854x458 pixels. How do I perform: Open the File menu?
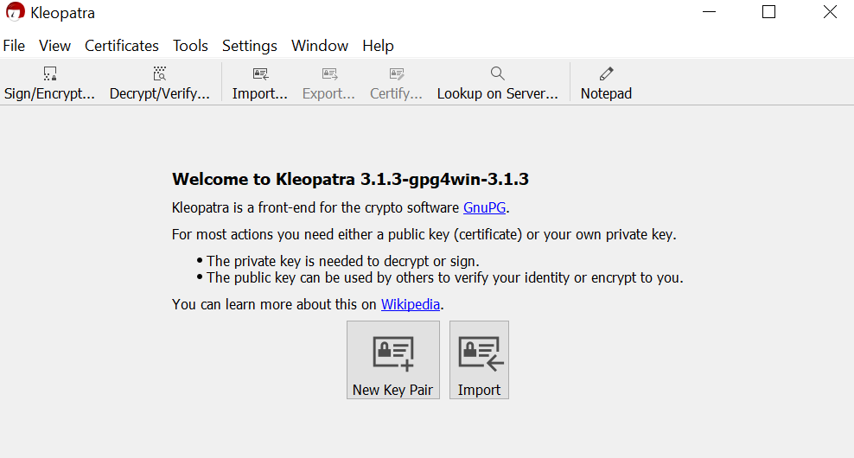pyautogui.click(x=14, y=46)
